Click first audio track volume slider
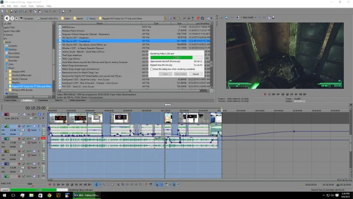 (22, 130)
